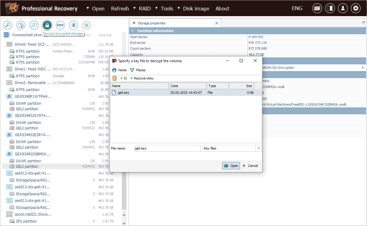
Task: Click Open button to load key file
Action: pyautogui.click(x=231, y=166)
